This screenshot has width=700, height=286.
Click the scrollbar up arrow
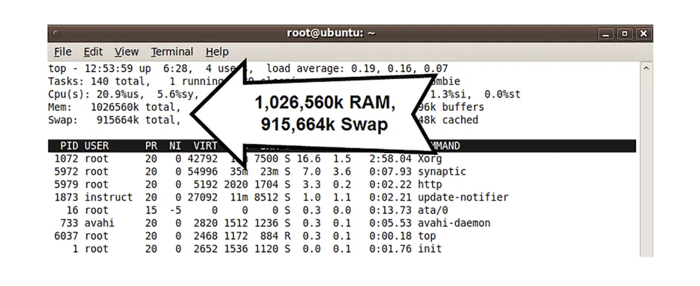pyautogui.click(x=646, y=68)
